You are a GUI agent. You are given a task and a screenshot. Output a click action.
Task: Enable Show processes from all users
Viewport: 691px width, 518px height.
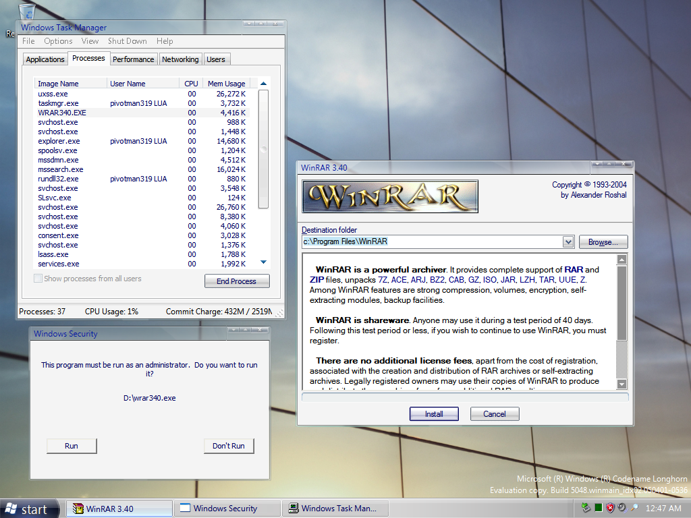pos(38,279)
